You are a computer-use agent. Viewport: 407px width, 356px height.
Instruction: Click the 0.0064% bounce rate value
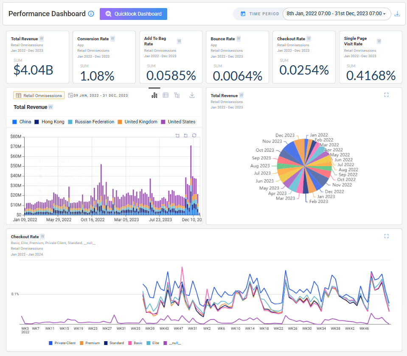point(238,76)
